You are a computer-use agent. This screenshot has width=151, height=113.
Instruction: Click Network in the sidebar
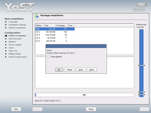[12, 42]
